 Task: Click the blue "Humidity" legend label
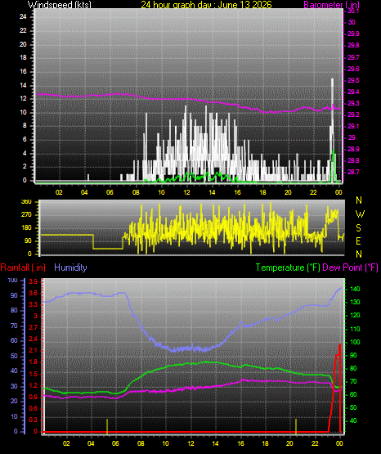(70, 267)
